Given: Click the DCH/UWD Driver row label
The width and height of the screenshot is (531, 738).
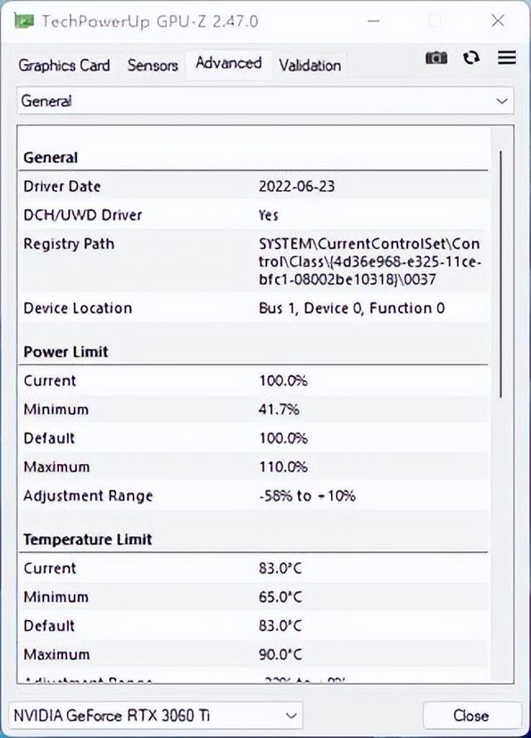Looking at the screenshot, I should (83, 215).
